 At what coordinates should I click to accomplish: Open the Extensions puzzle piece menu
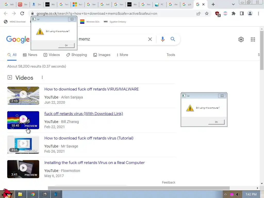click(234, 13)
